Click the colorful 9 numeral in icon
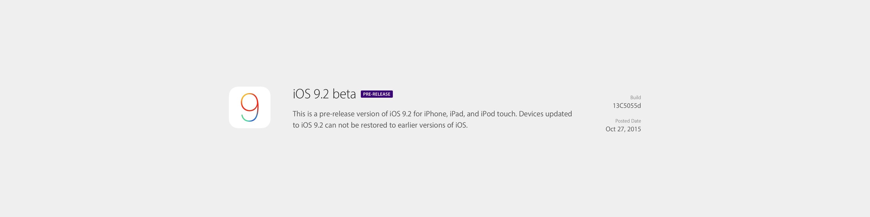The height and width of the screenshot is (217, 870). point(250,107)
